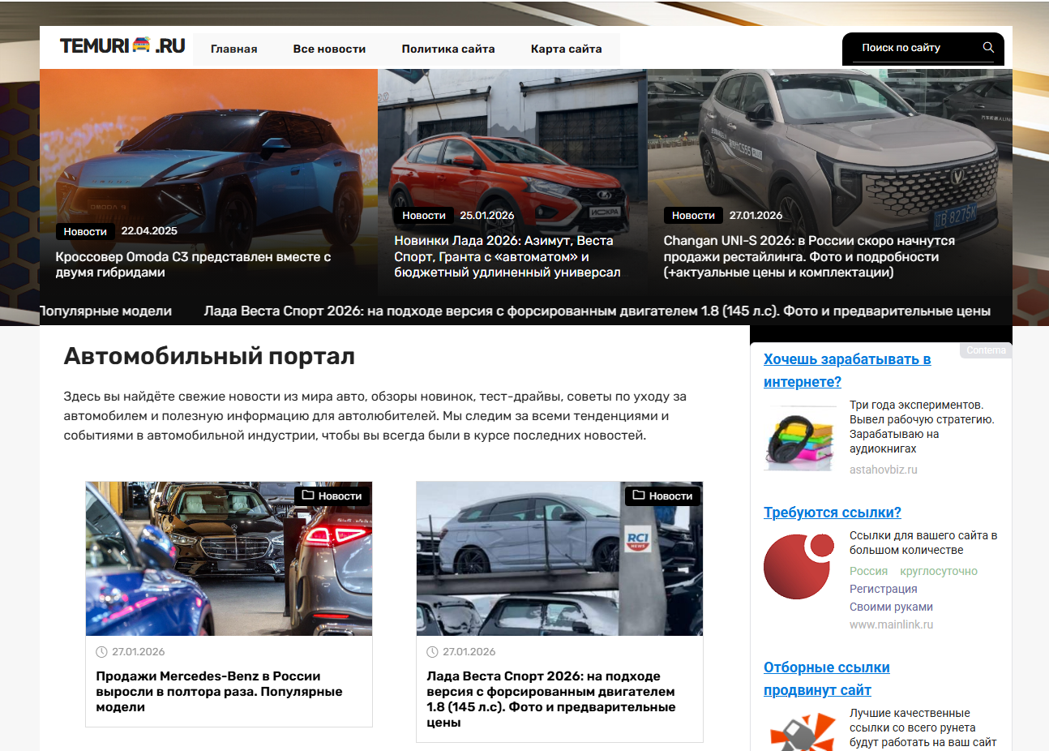This screenshot has width=1049, height=751.
Task: Click the Требуются ссылки? ad link
Action: pos(833,512)
